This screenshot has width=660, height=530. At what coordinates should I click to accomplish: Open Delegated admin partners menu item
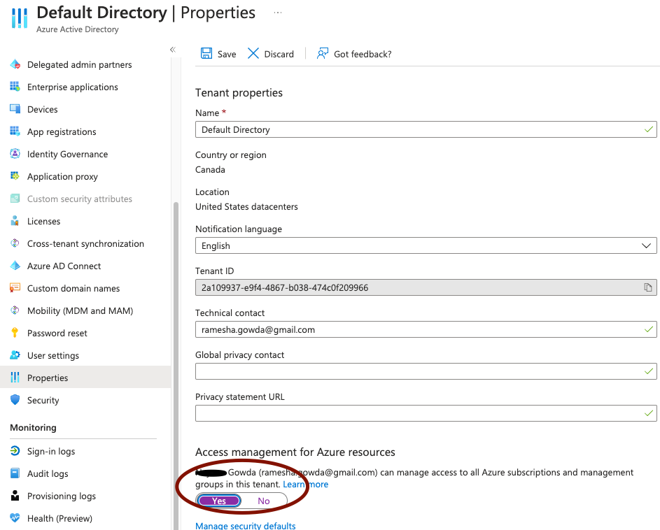coord(80,64)
